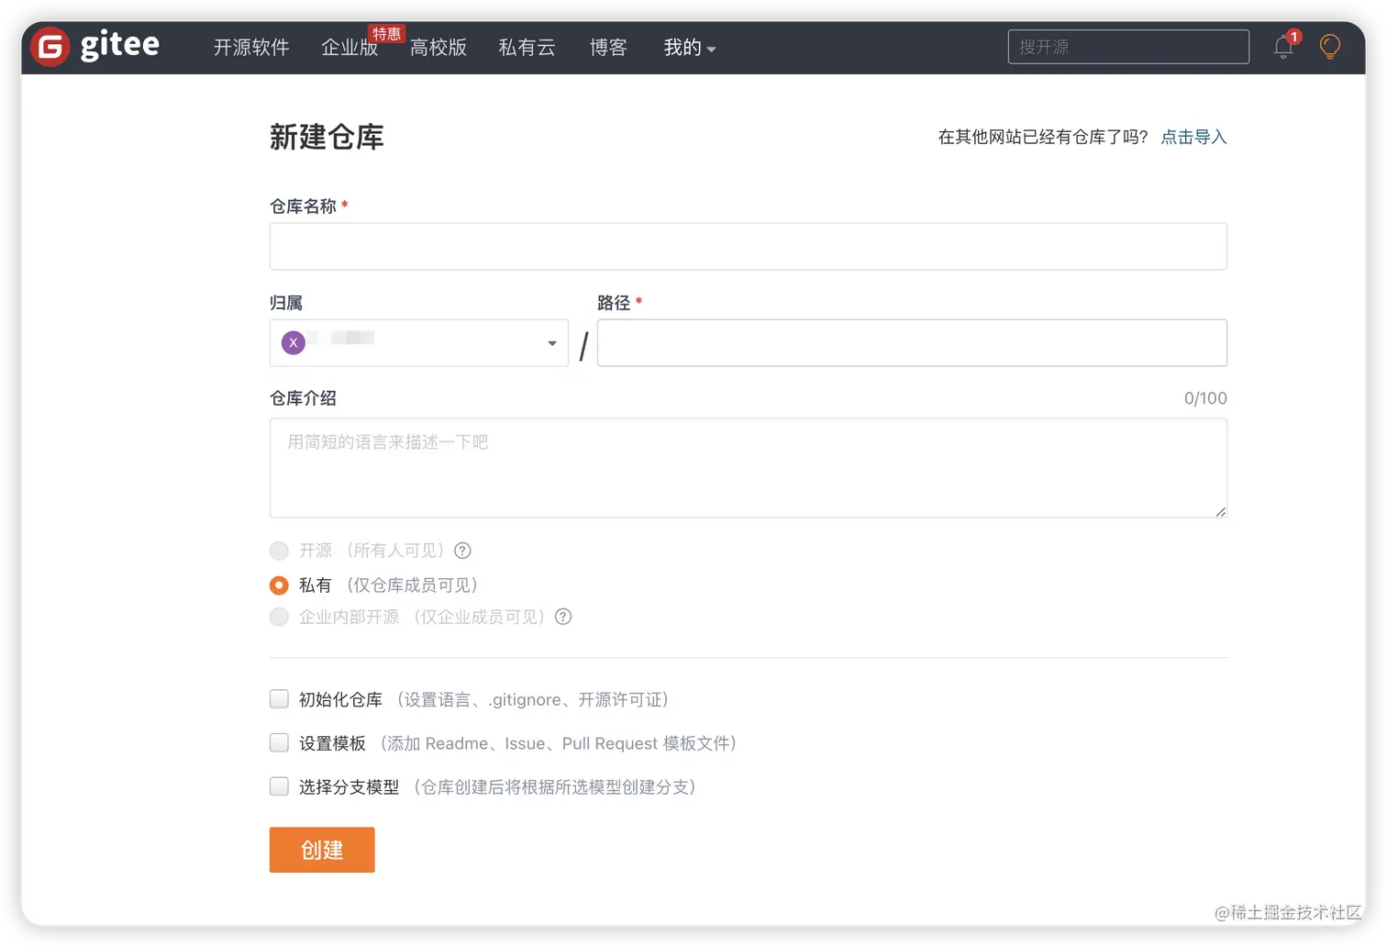
Task: Check the 选择分支模型 checkbox
Action: pyautogui.click(x=279, y=785)
